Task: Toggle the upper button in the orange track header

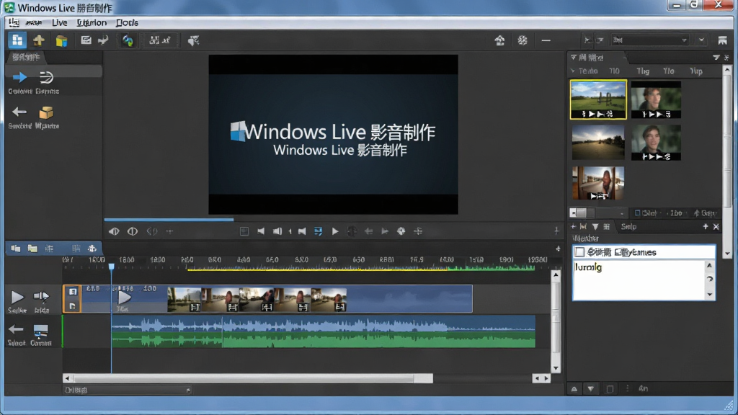Action: [73, 292]
